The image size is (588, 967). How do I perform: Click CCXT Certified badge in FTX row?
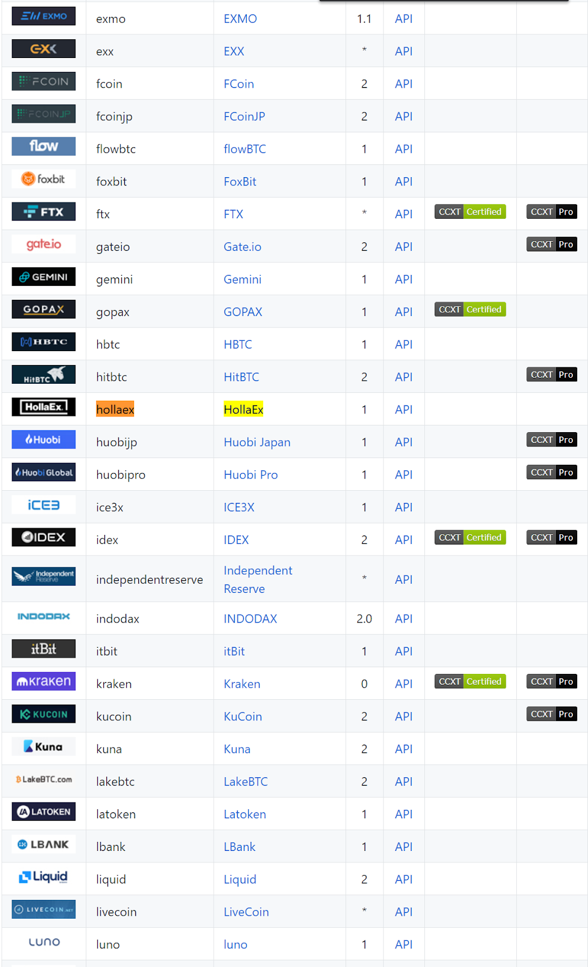coord(470,212)
